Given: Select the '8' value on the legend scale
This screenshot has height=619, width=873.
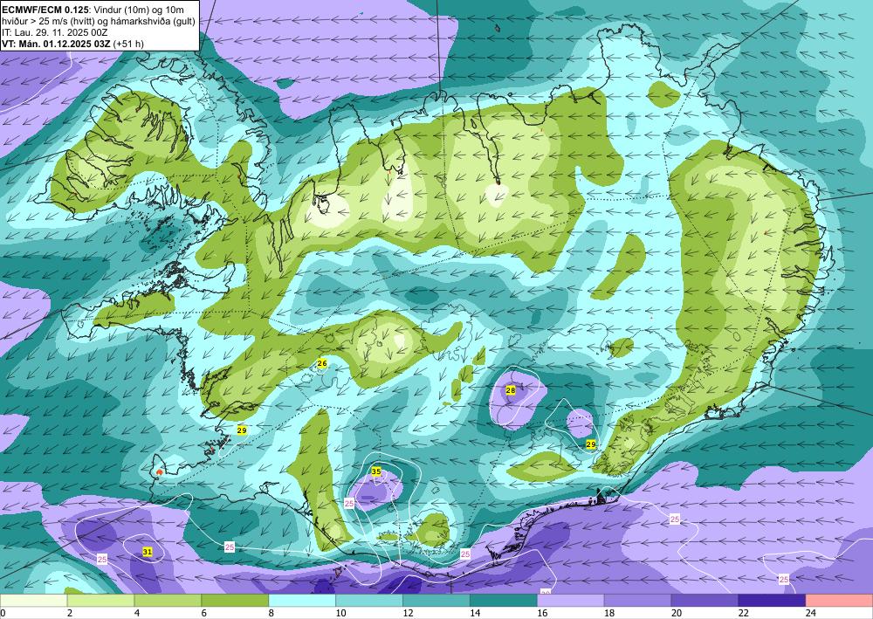Looking at the screenshot, I should point(272,613).
